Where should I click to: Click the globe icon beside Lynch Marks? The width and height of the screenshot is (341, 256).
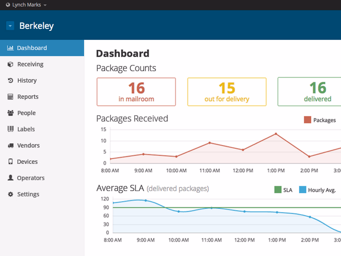tap(8, 5)
